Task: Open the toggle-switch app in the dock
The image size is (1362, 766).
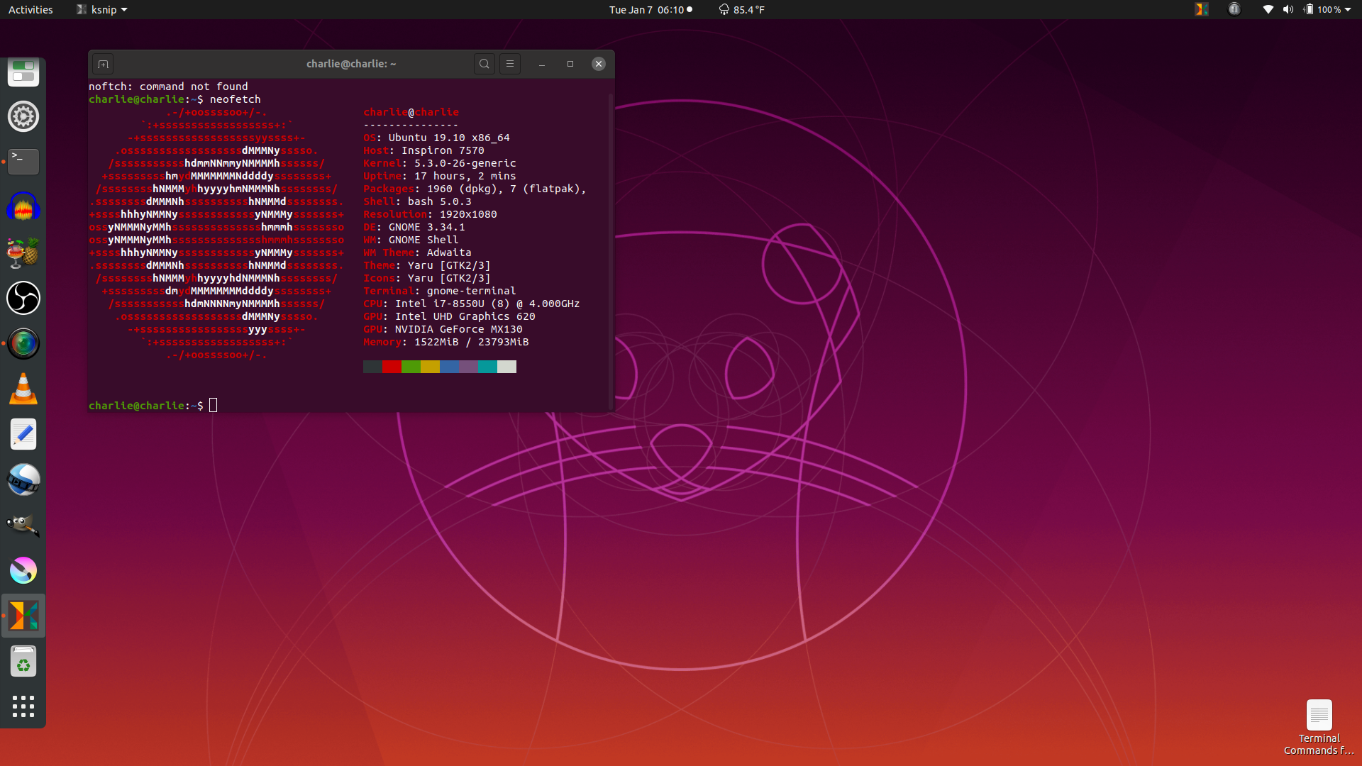Action: click(x=23, y=72)
